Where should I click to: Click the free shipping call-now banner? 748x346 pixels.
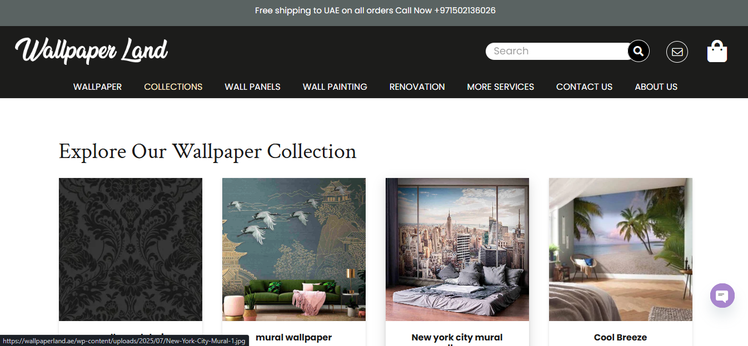coord(375,11)
